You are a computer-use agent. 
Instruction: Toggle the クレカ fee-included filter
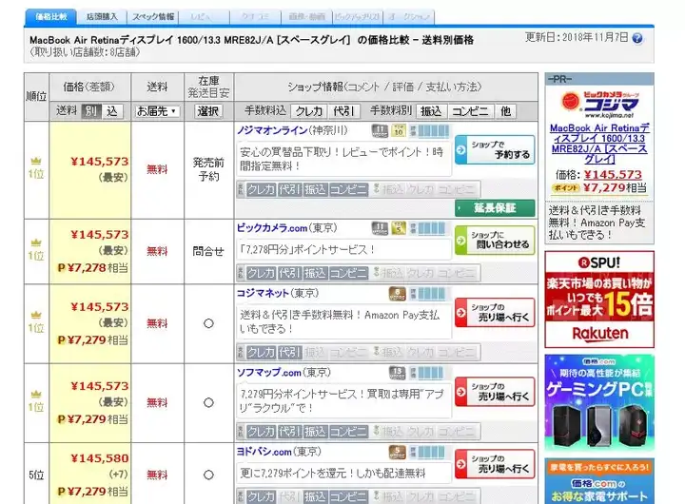click(308, 111)
